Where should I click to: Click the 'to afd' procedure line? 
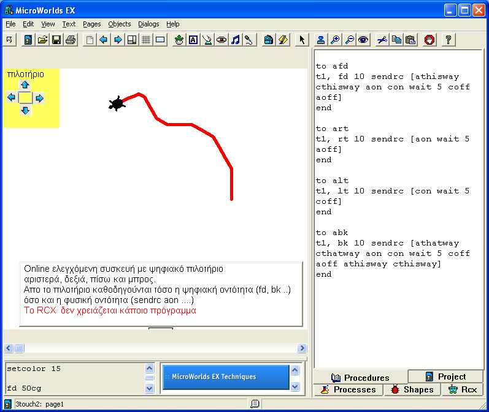click(332, 66)
